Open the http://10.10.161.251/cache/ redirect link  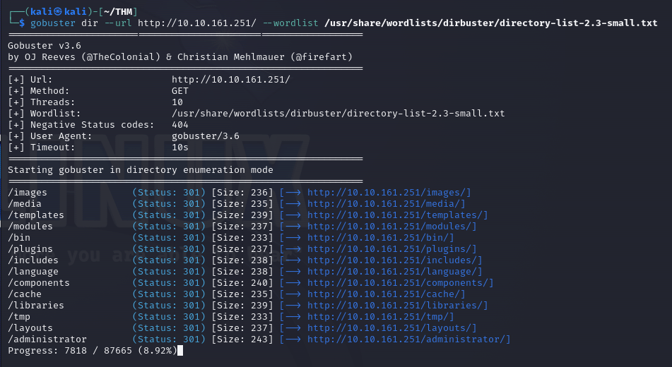click(384, 294)
